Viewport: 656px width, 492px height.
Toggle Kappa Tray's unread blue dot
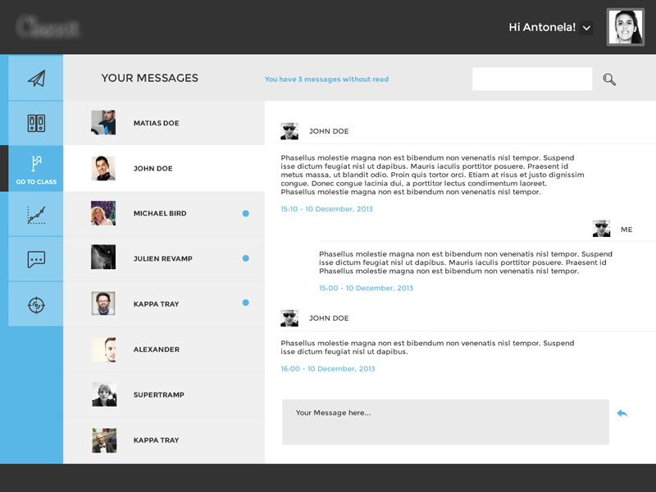246,303
